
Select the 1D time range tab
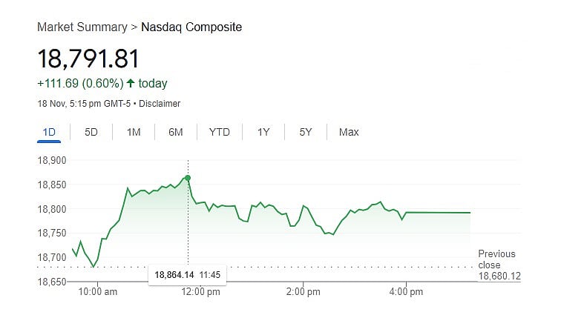pos(49,133)
